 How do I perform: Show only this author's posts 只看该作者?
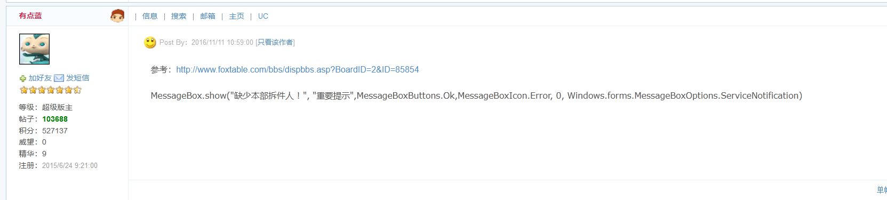click(x=275, y=42)
